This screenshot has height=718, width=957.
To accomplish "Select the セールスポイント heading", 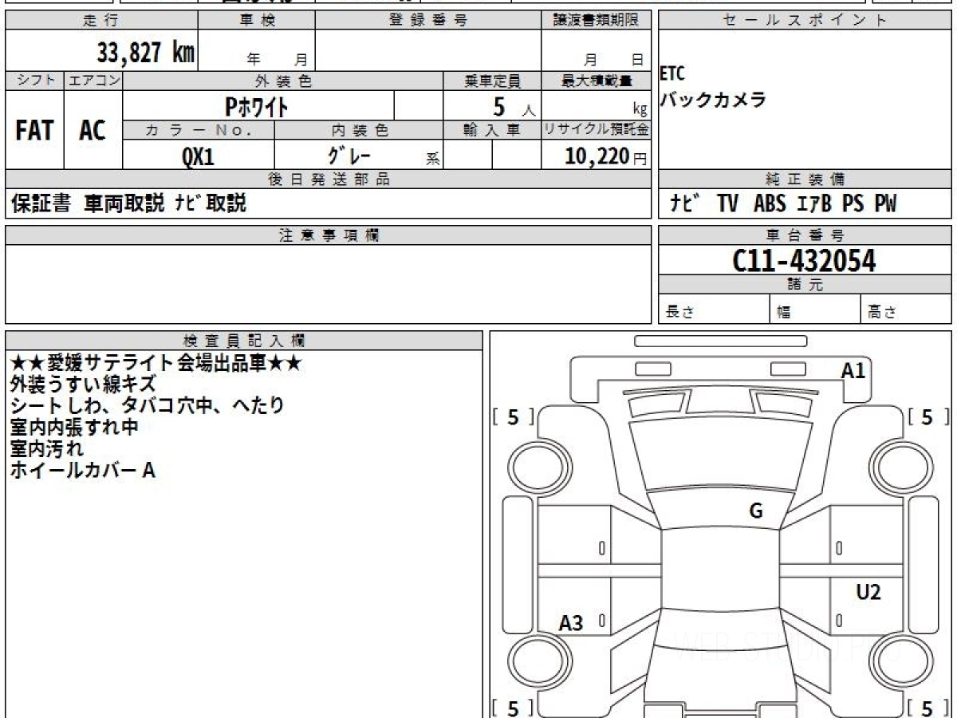I will 805,21.
